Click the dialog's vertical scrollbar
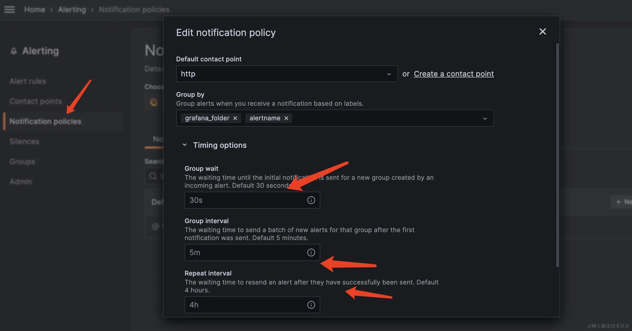 557,155
